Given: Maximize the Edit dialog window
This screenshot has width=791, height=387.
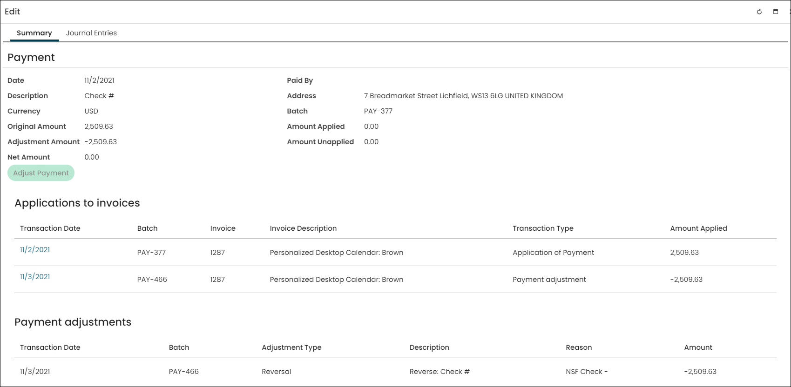Looking at the screenshot, I should (x=776, y=12).
